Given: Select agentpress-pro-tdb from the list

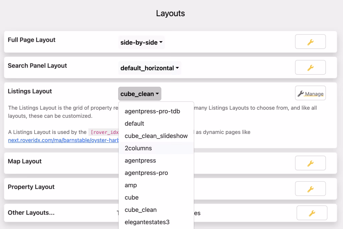Looking at the screenshot, I should coord(152,111).
